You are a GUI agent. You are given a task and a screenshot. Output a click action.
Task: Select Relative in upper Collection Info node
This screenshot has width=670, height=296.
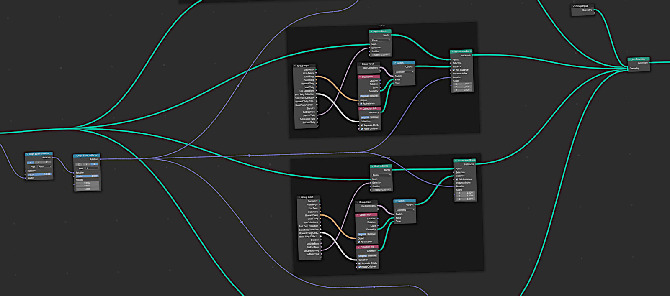pyautogui.click(x=374, y=117)
